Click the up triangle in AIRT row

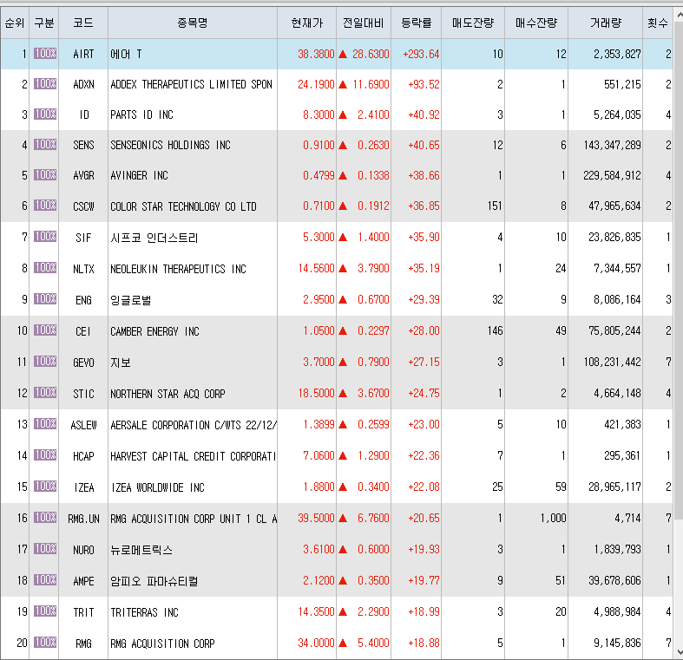pyautogui.click(x=343, y=54)
